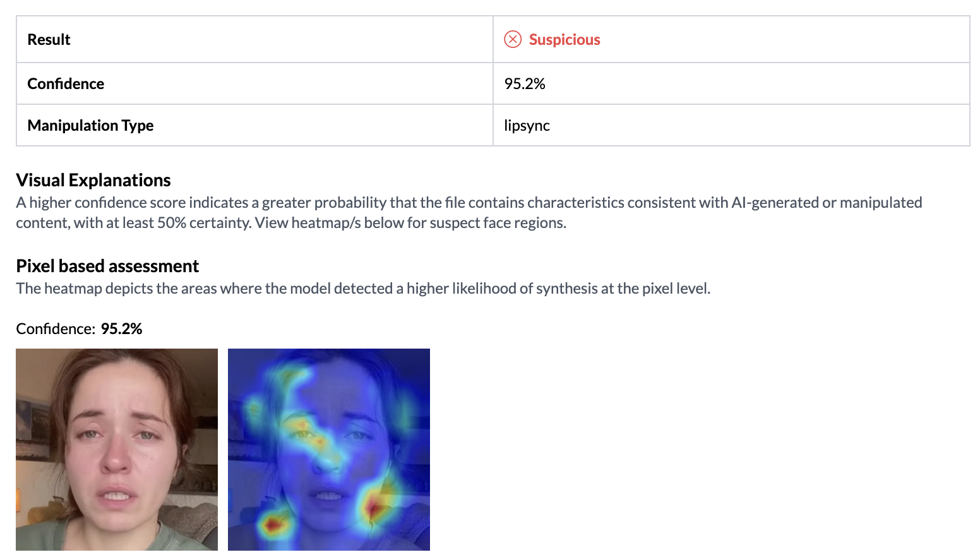Click the red X circle icon beside Suspicious
The height and width of the screenshot is (557, 980).
click(x=512, y=39)
